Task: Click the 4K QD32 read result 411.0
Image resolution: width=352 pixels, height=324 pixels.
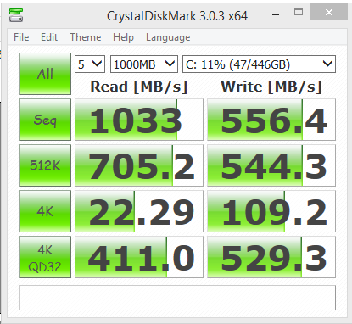Action: click(139, 257)
